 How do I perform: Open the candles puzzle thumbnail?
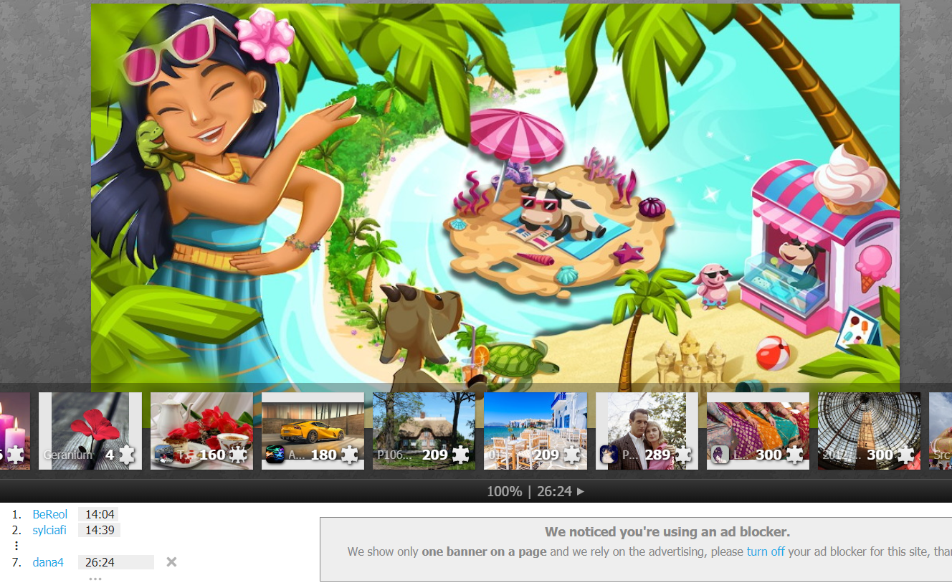tap(14, 431)
